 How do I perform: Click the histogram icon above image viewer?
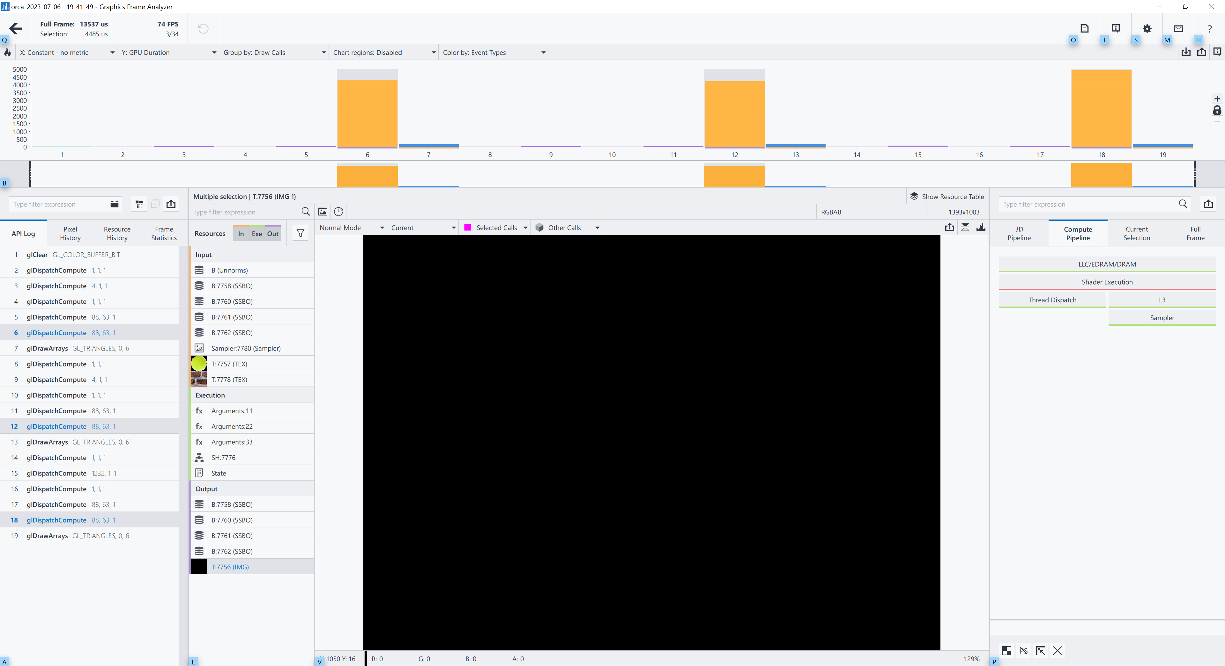(x=981, y=228)
